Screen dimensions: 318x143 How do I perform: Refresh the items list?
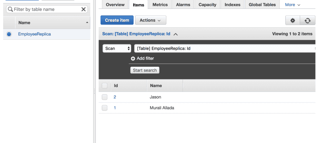point(307,21)
